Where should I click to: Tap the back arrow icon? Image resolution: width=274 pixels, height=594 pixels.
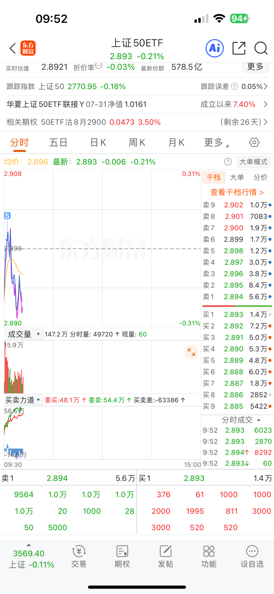click(x=13, y=48)
